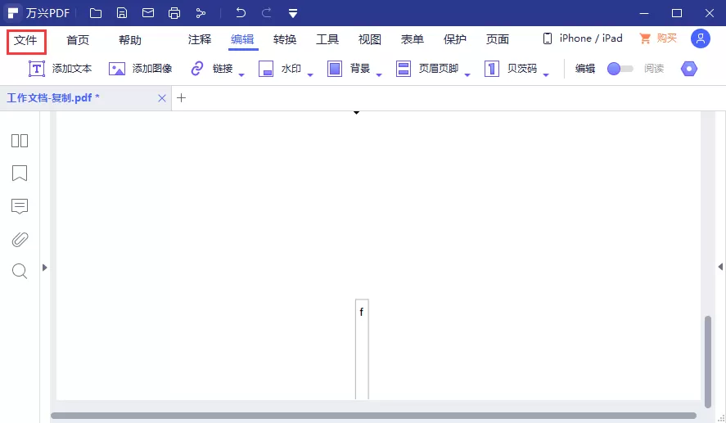The height and width of the screenshot is (423, 726).
Task: Open the 工具 tab
Action: click(327, 39)
